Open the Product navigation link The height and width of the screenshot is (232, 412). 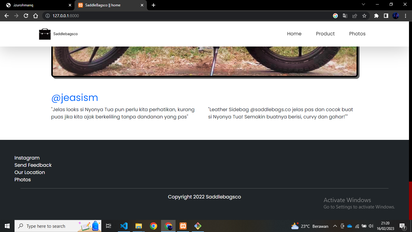point(325,34)
